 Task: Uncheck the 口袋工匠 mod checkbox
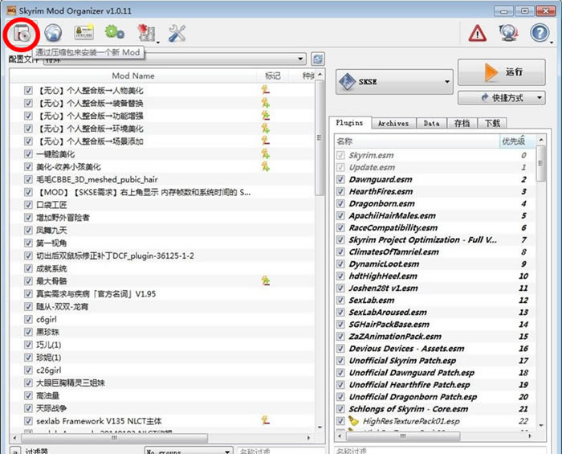tap(29, 205)
